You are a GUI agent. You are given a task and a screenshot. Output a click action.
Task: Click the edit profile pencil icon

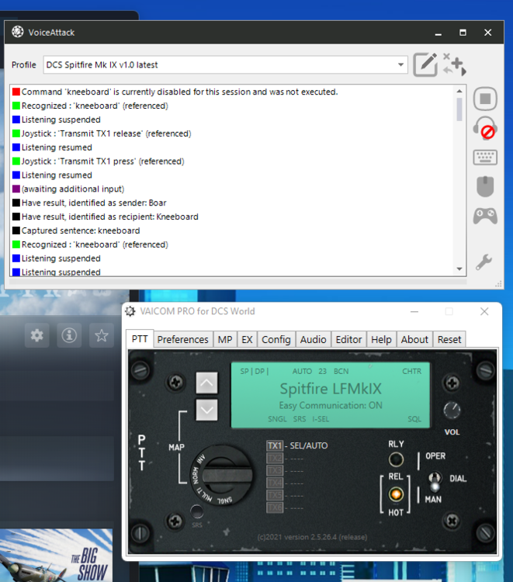(425, 64)
